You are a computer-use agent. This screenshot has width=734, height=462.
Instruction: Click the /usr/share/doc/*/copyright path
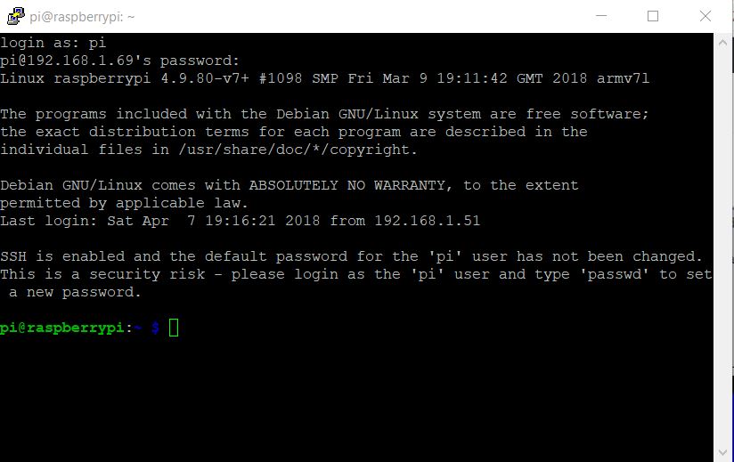pos(298,150)
